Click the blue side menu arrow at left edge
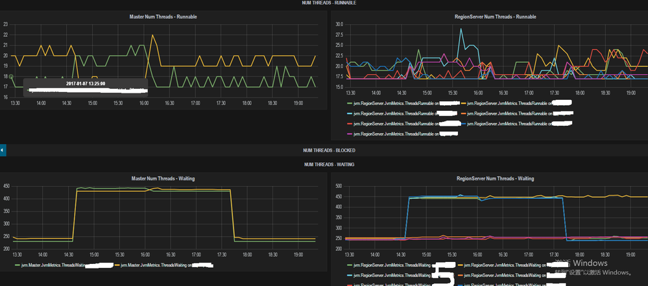This screenshot has height=286, width=648. [3, 150]
